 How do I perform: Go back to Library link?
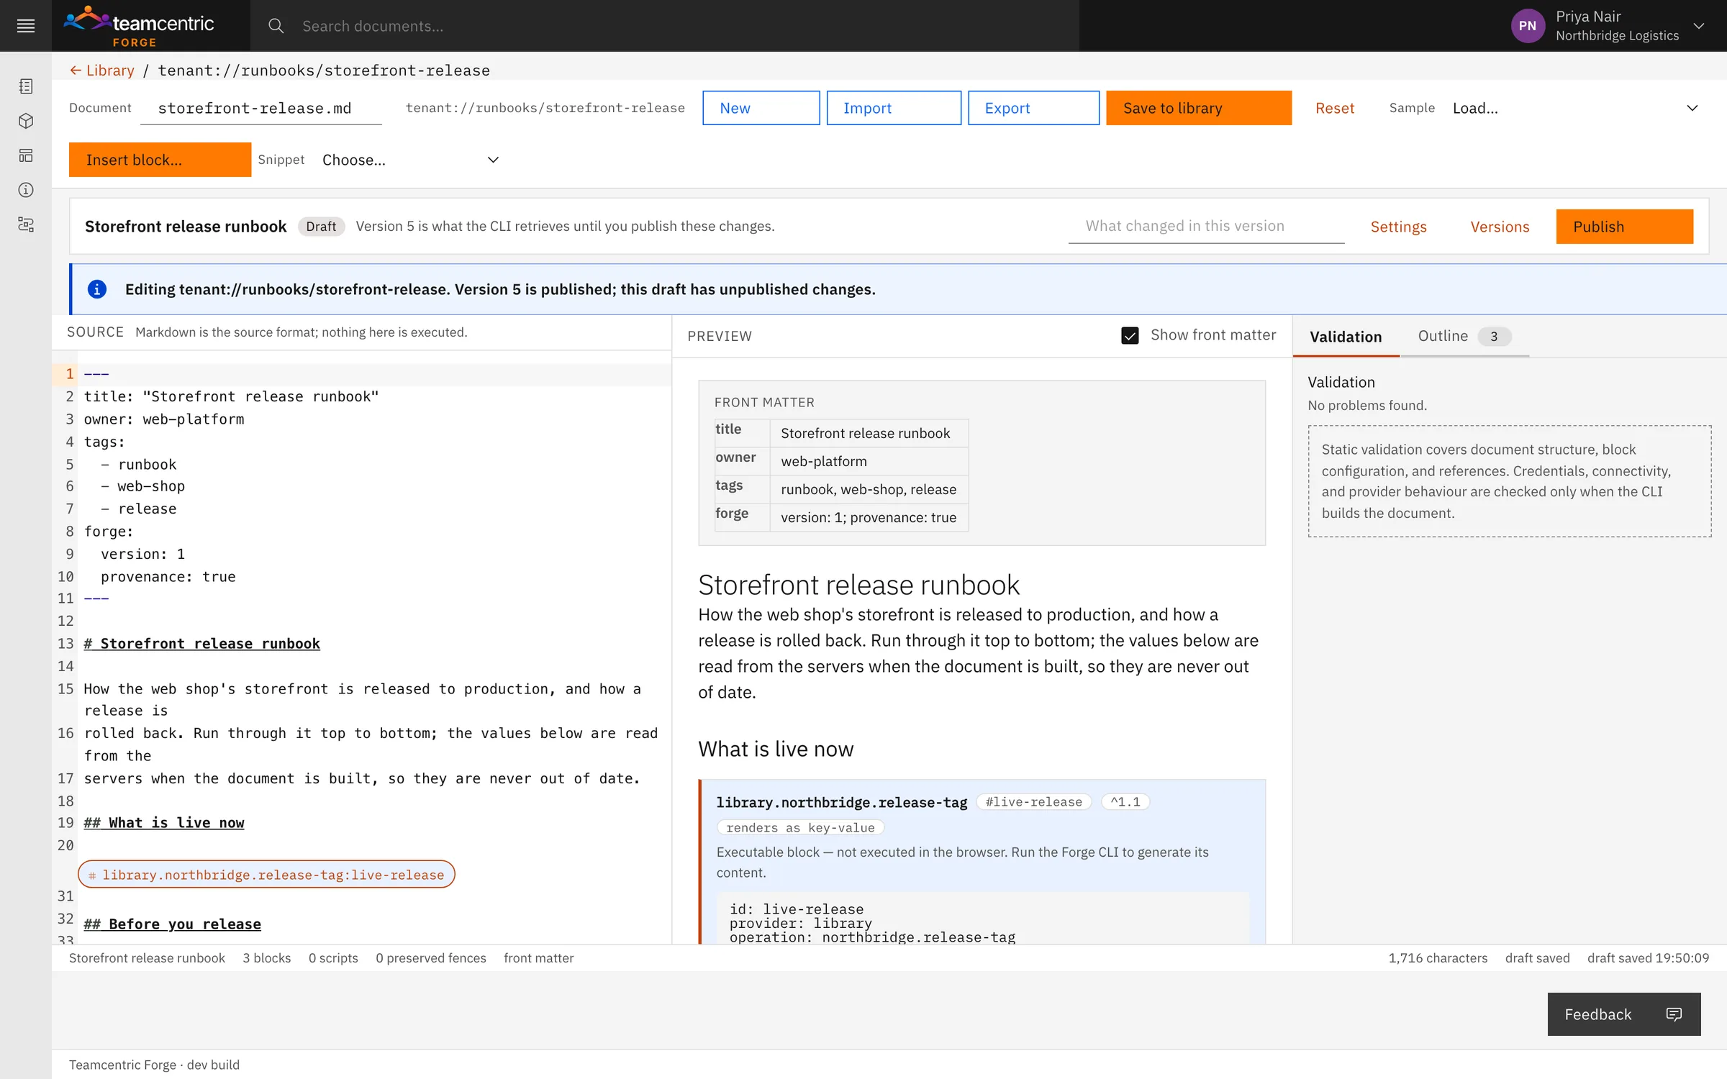point(102,70)
